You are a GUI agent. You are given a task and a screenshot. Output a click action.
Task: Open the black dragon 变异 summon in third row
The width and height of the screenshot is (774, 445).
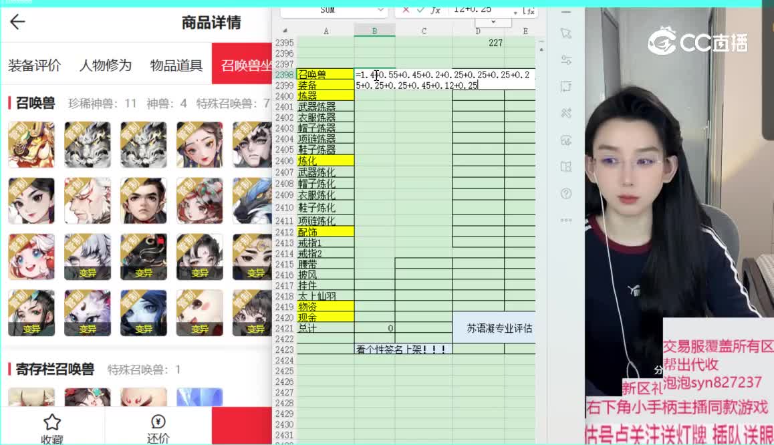144,257
